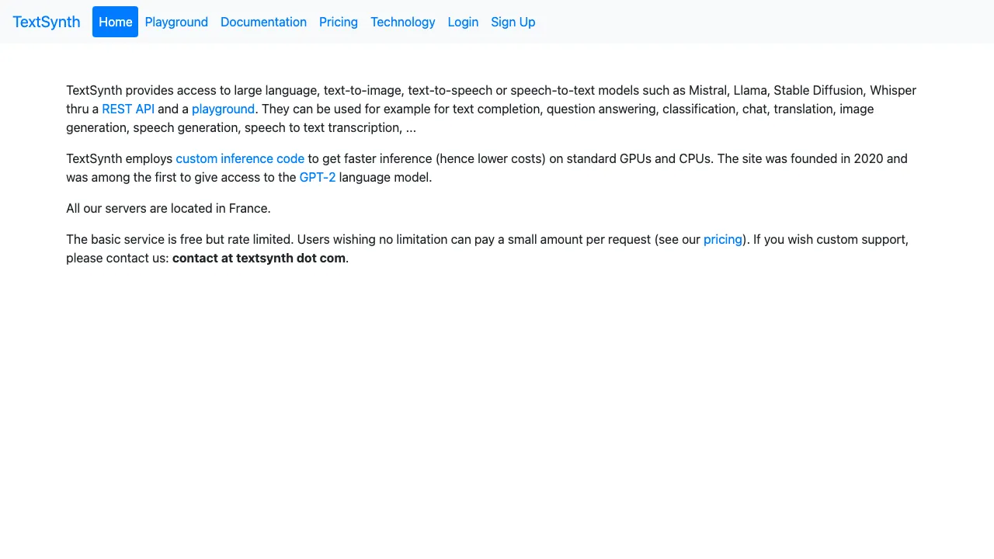The width and height of the screenshot is (994, 559).
Task: Open the Playground from the navigation bar
Action: (x=176, y=22)
